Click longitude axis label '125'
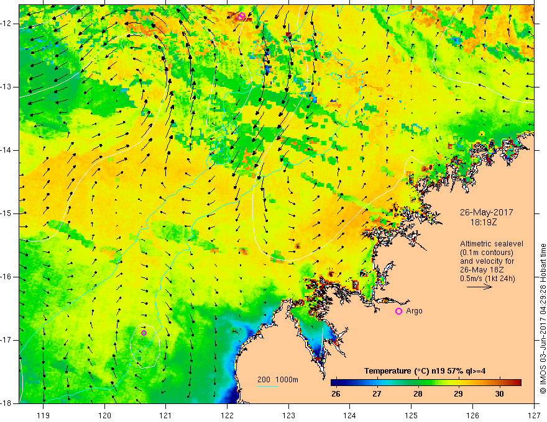Image resolution: width=547 pixels, height=422 pixels. point(411,415)
